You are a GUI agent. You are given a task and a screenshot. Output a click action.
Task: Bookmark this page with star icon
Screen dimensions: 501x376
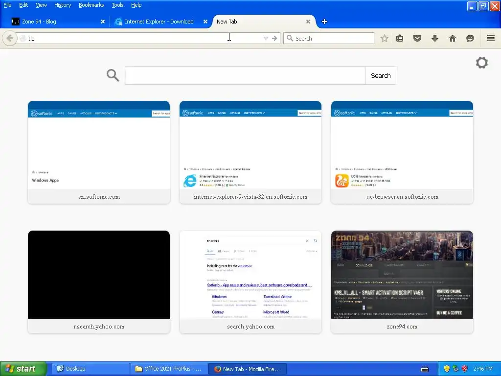385,38
